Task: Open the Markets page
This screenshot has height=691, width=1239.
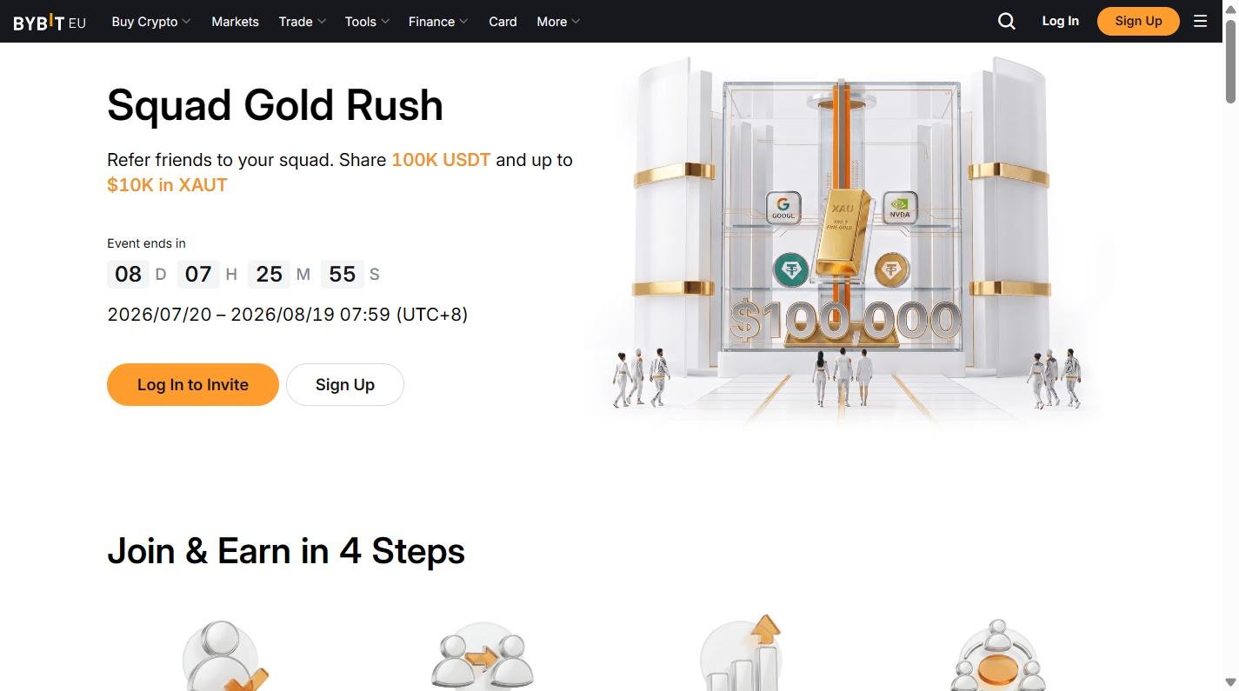Action: pos(235,22)
